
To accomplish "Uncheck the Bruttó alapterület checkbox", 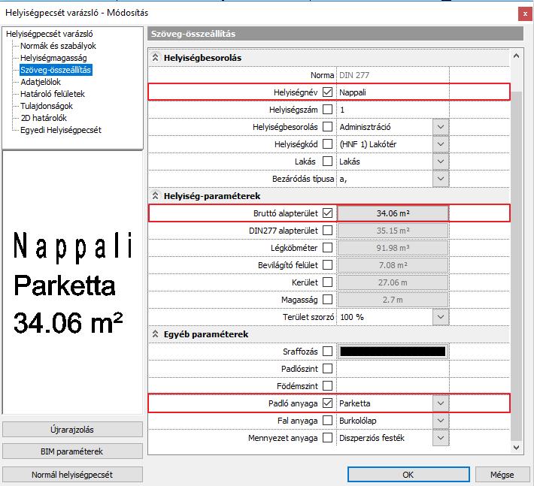I will coord(327,213).
